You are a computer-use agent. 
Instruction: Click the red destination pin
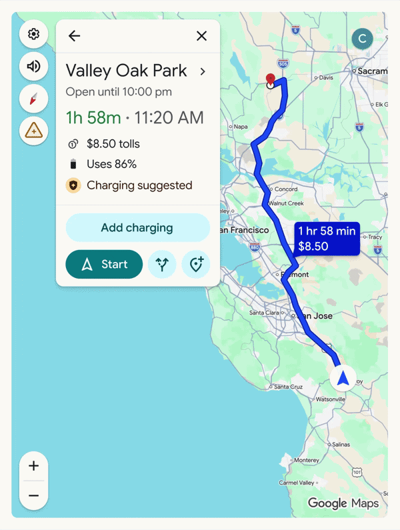click(270, 79)
